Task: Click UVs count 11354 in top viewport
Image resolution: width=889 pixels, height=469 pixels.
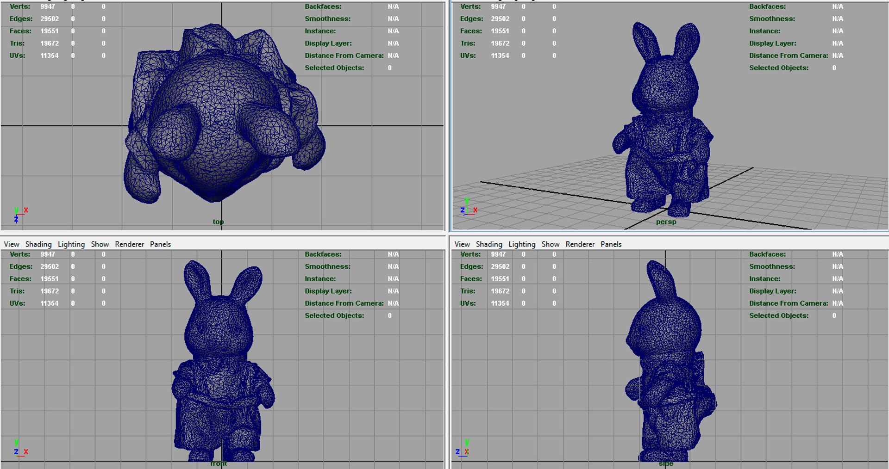Action: pos(50,56)
